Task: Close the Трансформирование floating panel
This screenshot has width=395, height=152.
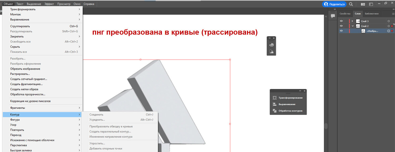Action: [304, 91]
